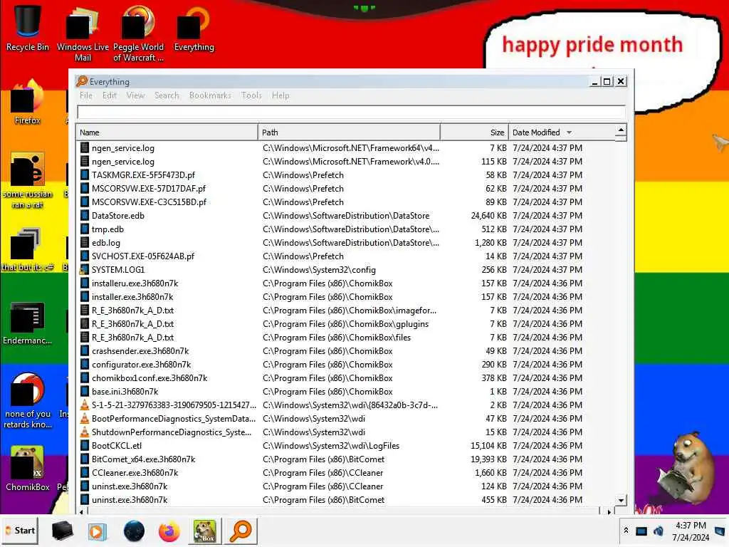Click the file icon of TASKMGR.EXE-5F5F473D.pf

[84, 175]
